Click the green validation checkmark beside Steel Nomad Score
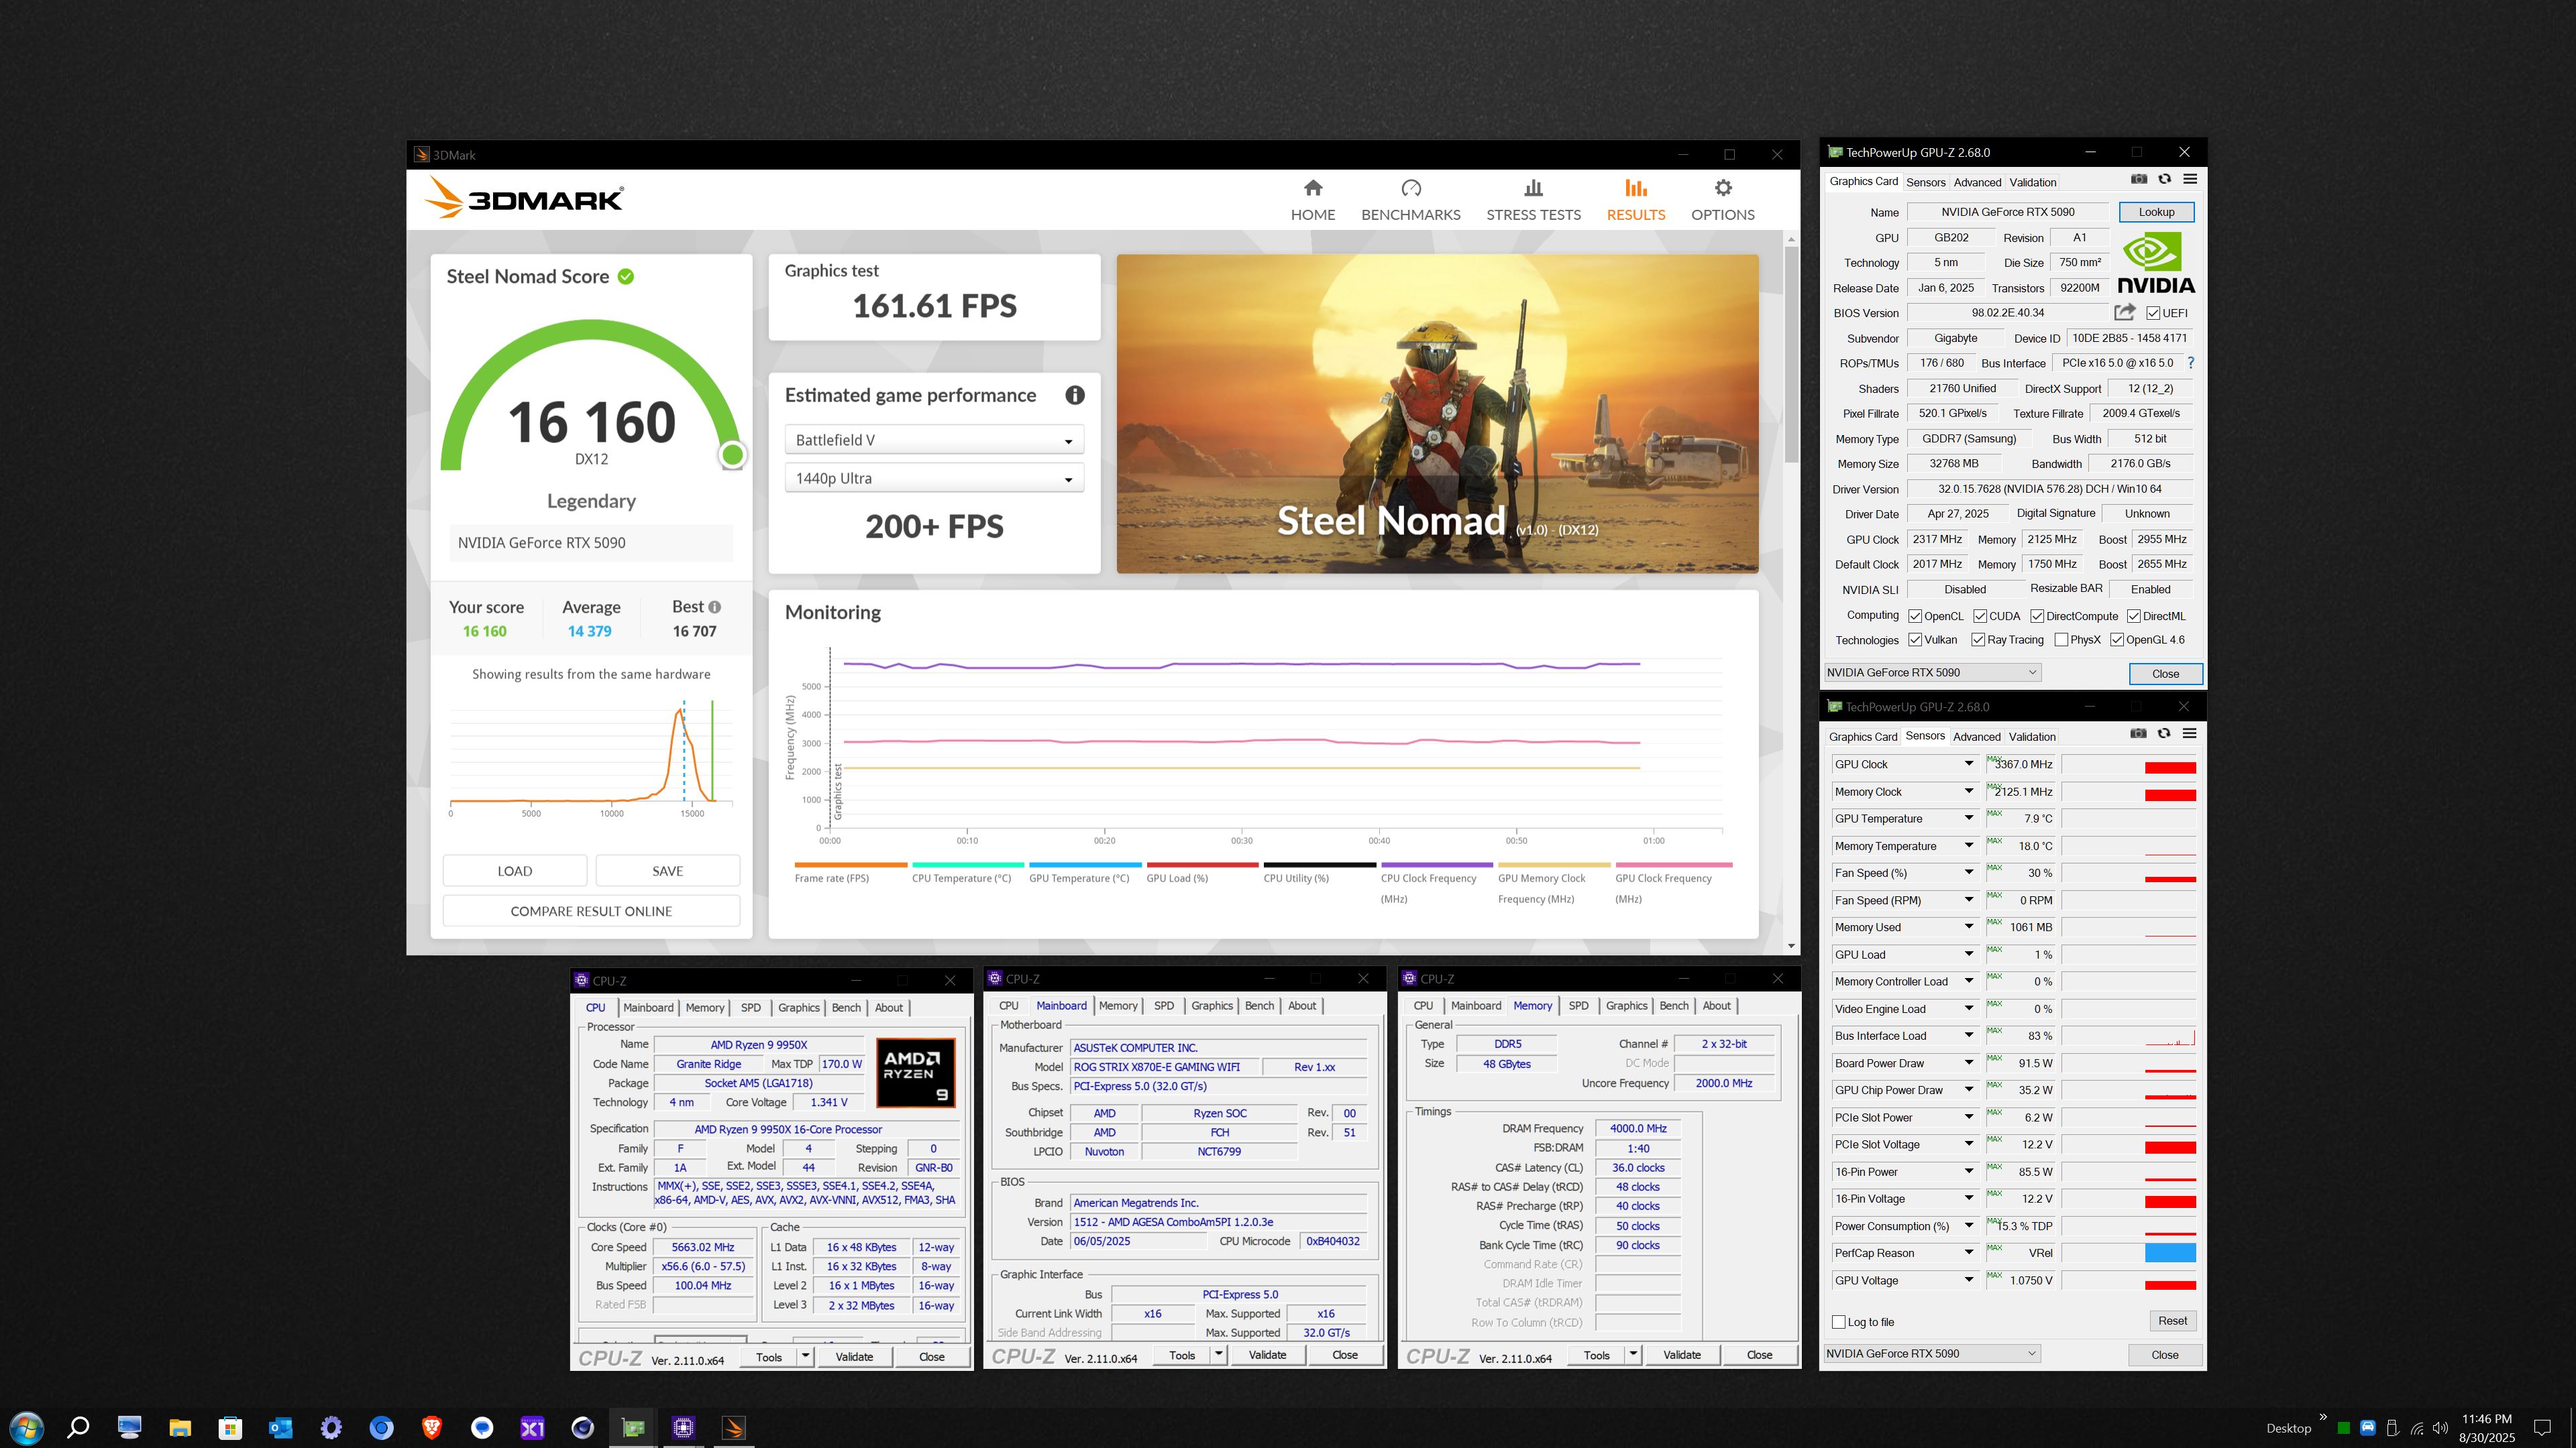 click(626, 277)
